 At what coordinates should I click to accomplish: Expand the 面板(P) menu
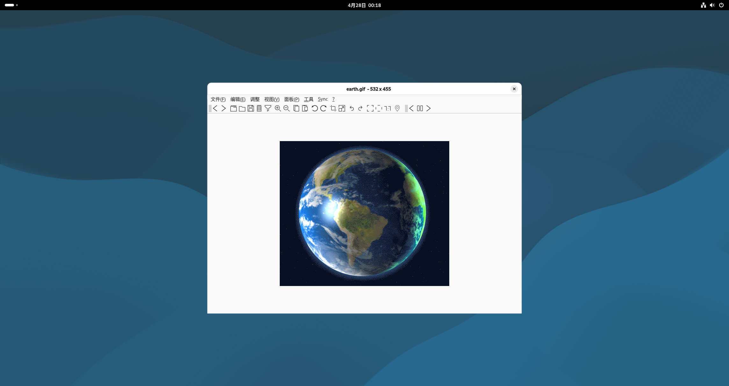(x=292, y=99)
